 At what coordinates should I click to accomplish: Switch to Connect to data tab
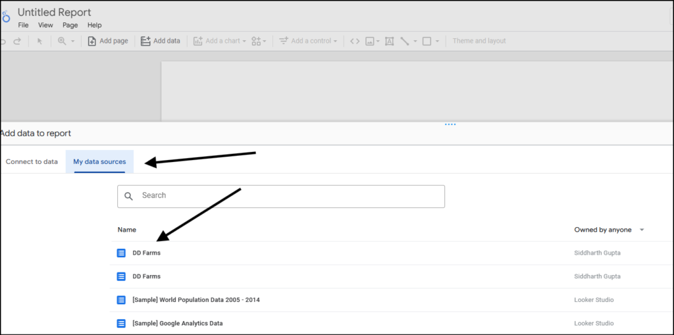(x=32, y=162)
